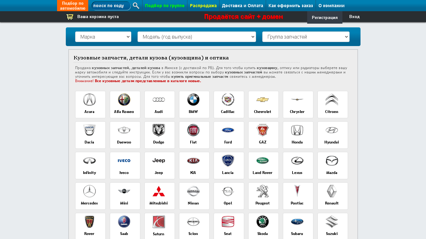Pick the Suzuki S logo
426x239 pixels.
tap(332, 222)
